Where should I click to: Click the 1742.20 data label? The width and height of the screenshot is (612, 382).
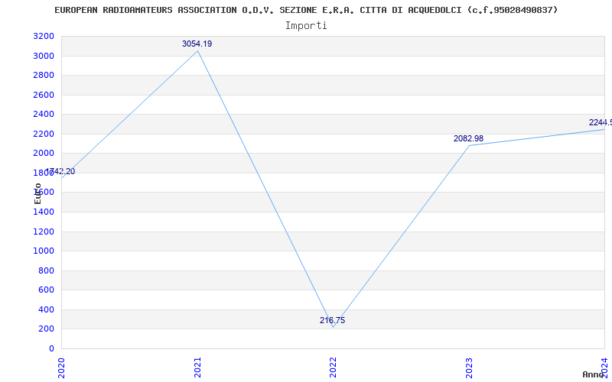click(60, 171)
